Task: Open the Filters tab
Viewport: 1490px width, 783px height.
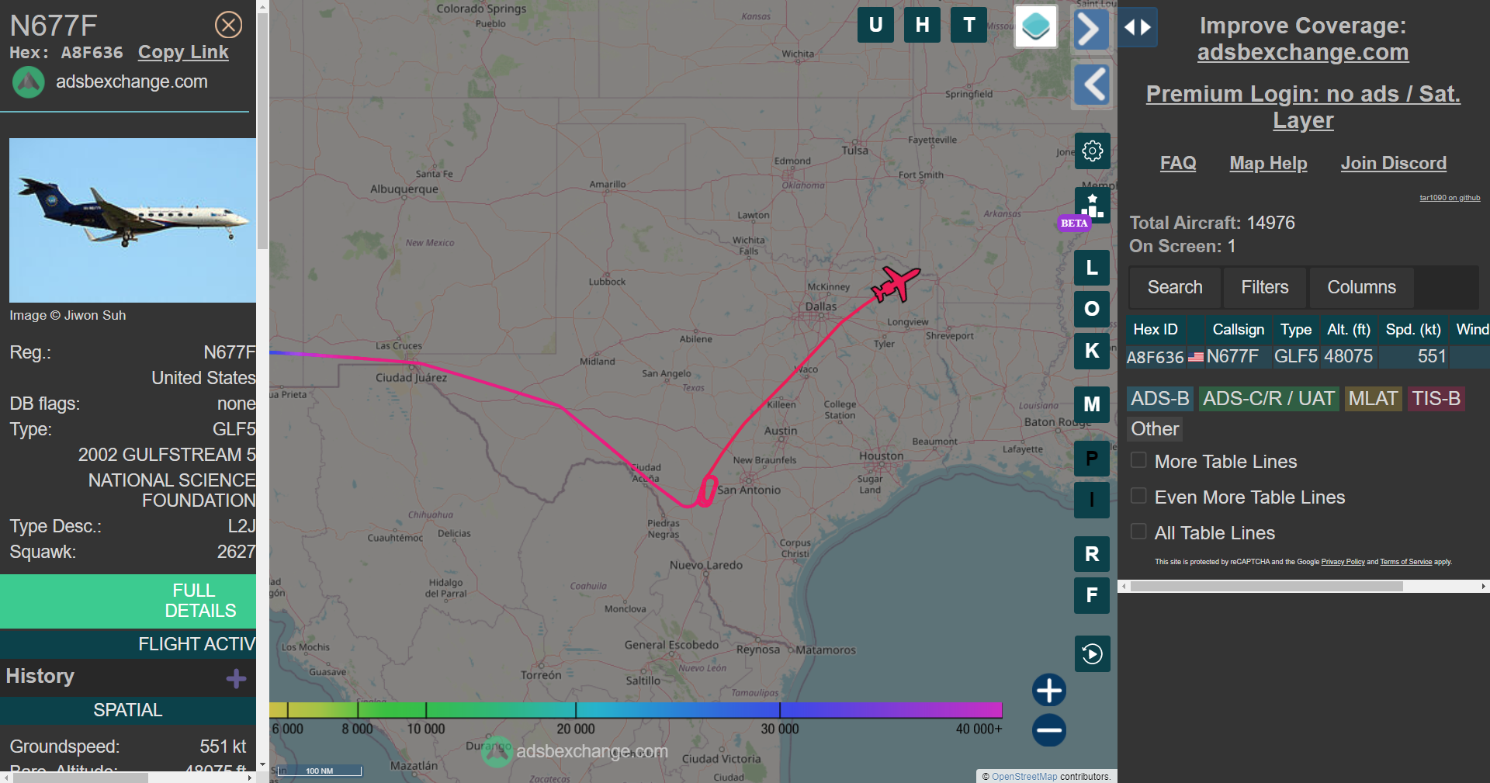Action: tap(1265, 287)
